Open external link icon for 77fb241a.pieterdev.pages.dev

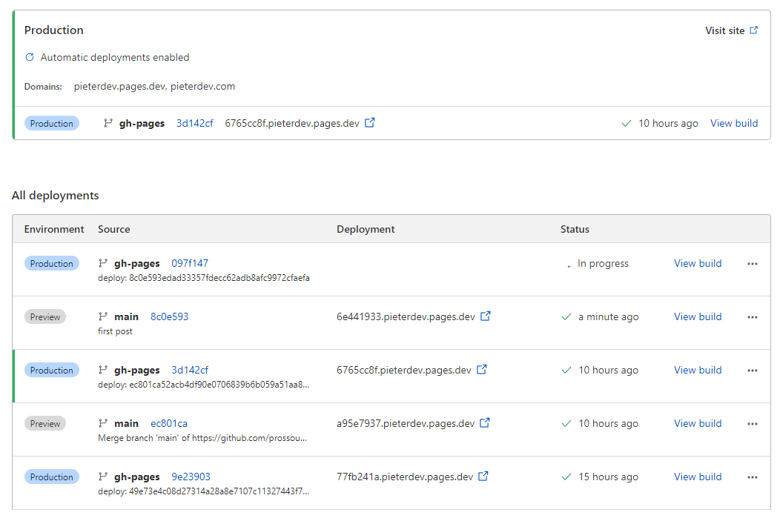pyautogui.click(x=483, y=477)
